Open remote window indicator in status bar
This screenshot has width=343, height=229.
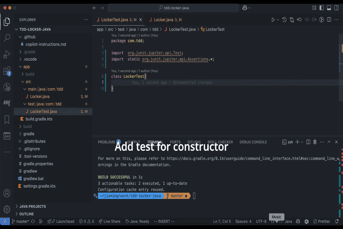(x=5, y=221)
